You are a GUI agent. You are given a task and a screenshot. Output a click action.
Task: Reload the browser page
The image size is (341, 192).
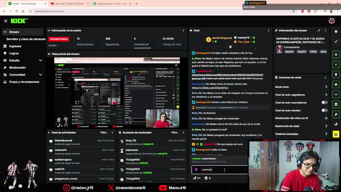pyautogui.click(x=17, y=11)
